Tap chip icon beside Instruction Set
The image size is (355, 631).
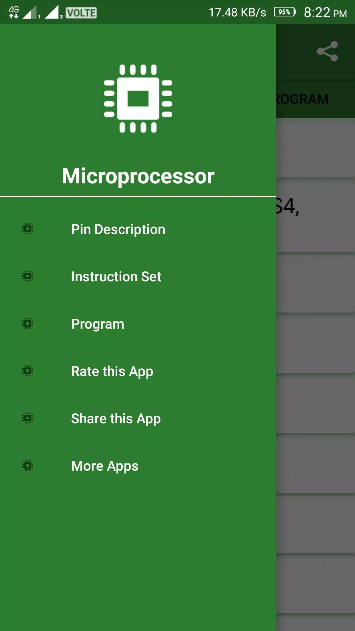tap(28, 276)
